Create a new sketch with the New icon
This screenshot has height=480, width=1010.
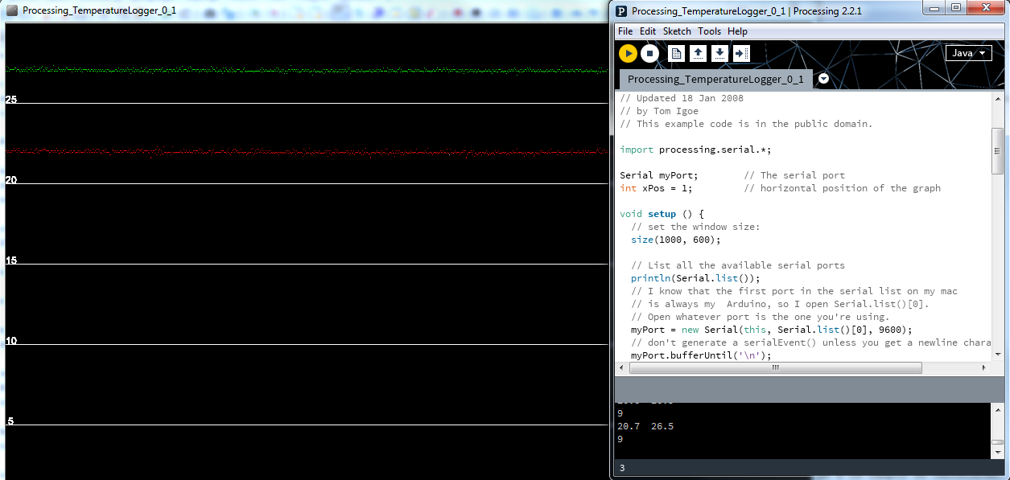click(677, 53)
